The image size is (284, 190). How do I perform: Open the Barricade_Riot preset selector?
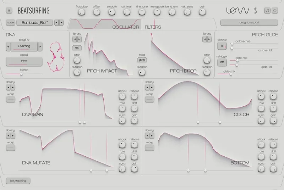(x=35, y=23)
